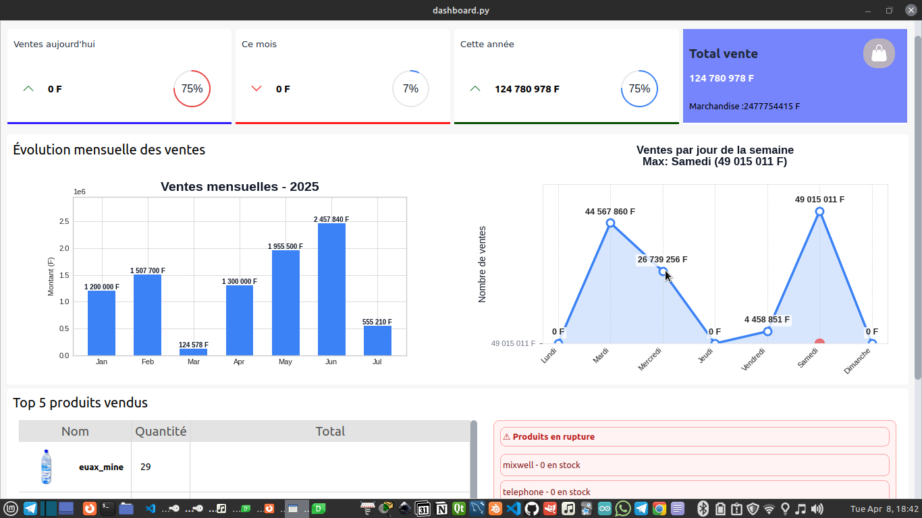The height and width of the screenshot is (518, 922).
Task: Click the green up arrow in Ventes aujourd'hui
Action: point(28,89)
